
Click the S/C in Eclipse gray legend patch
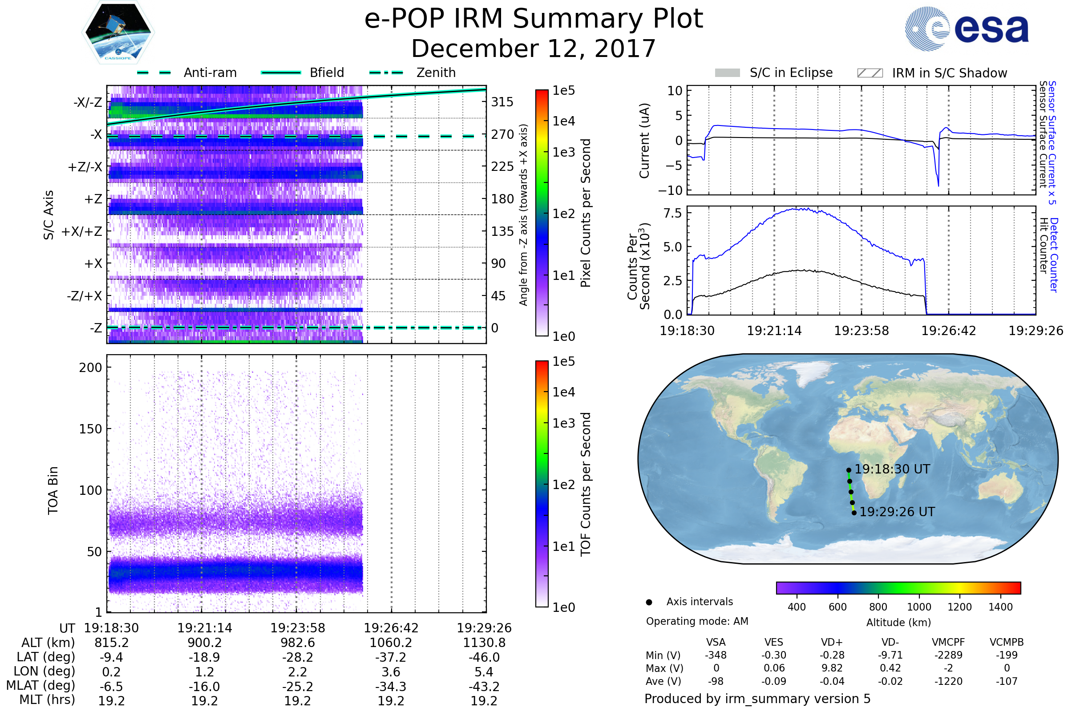[x=727, y=73]
